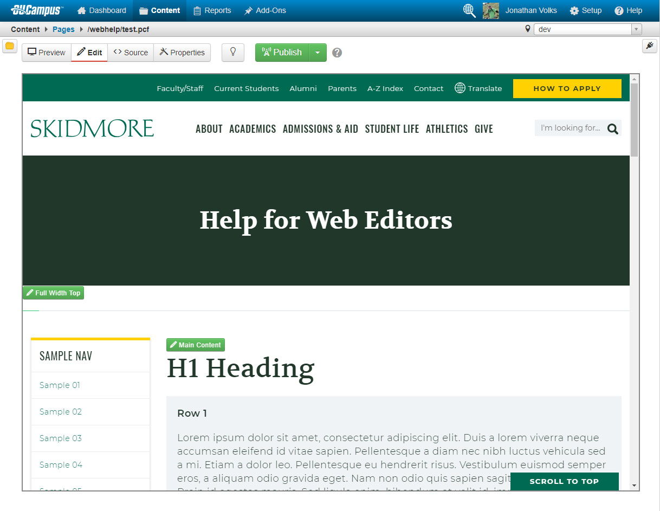
Task: Open Jonathan Volks user avatar
Action: point(491,10)
